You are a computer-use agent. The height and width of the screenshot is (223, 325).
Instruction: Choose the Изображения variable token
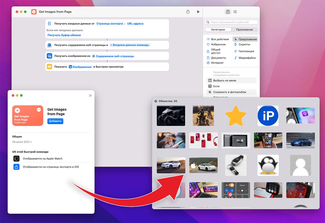80,67
